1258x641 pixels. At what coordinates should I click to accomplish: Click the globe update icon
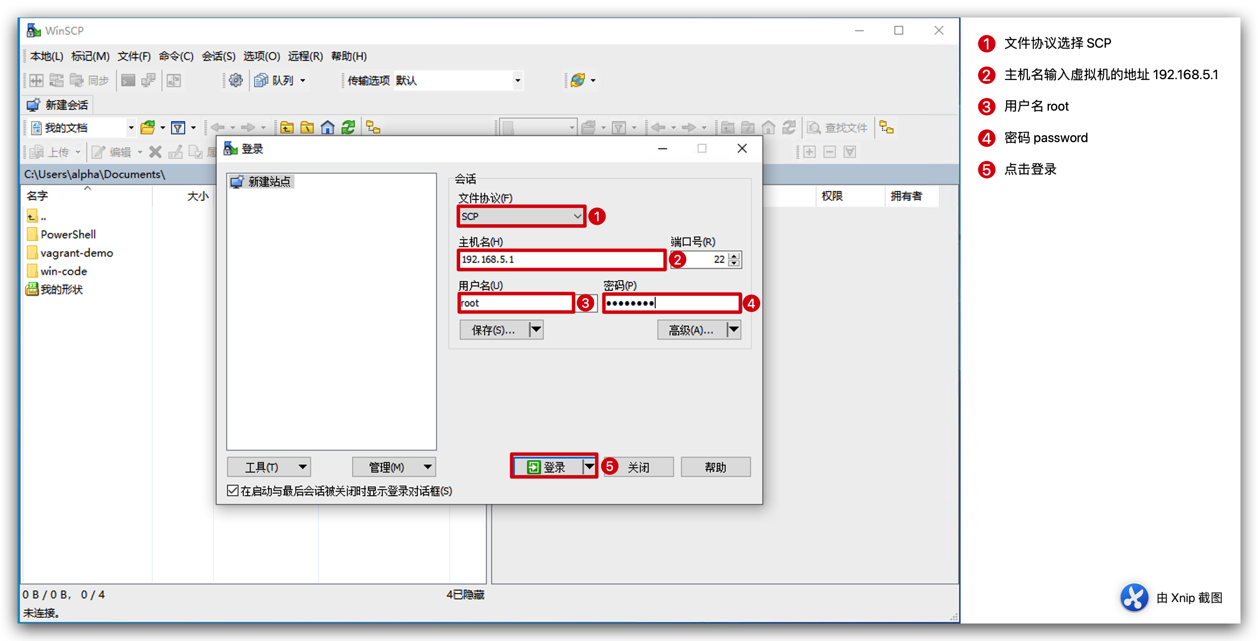(578, 80)
